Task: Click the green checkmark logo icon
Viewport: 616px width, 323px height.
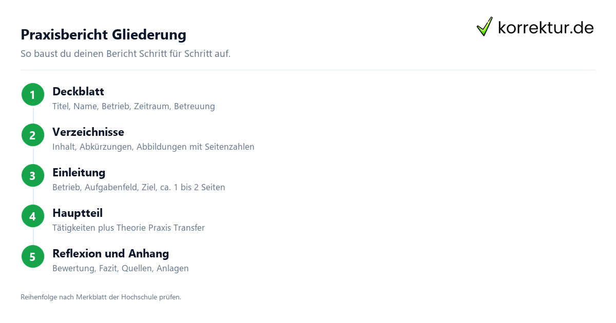Action: click(x=485, y=27)
